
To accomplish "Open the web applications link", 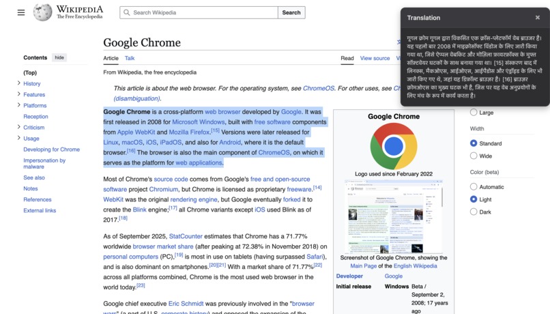I will 199,162.
